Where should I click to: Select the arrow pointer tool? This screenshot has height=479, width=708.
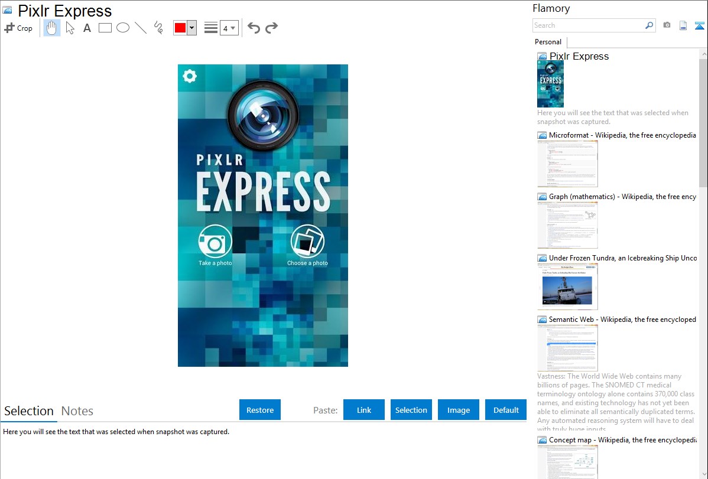click(70, 28)
